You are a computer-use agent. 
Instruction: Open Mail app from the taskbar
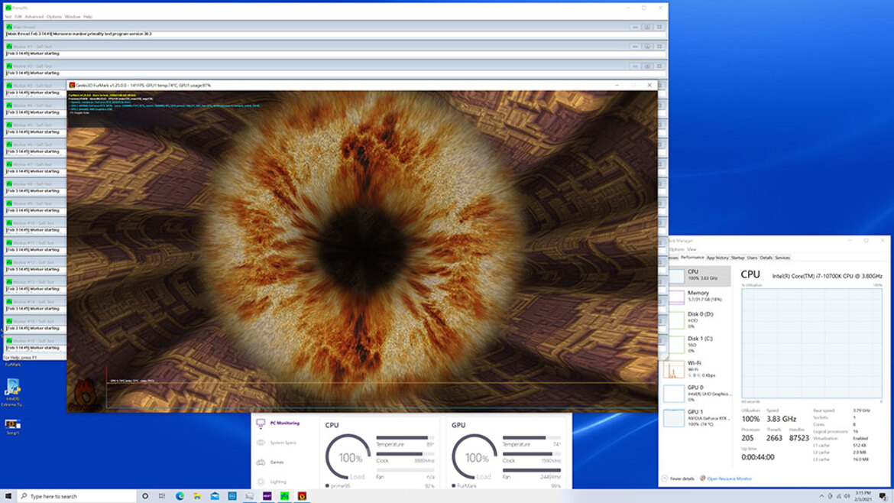[x=215, y=496]
